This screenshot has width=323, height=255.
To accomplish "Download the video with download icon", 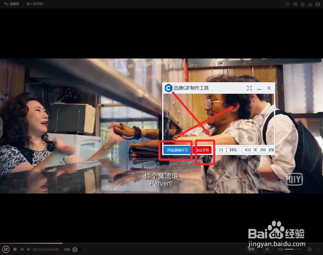I will pyautogui.click(x=310, y=4).
